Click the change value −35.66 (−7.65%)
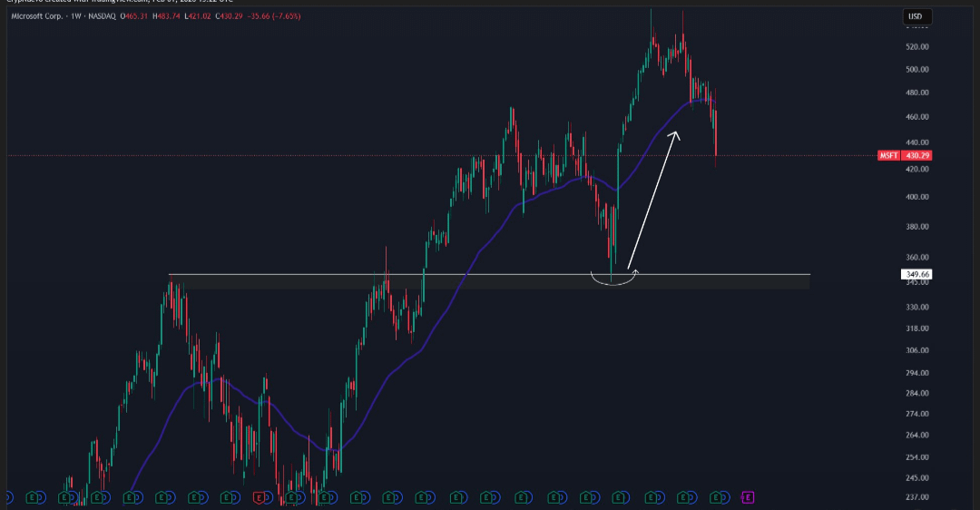The image size is (980, 510). click(x=273, y=16)
